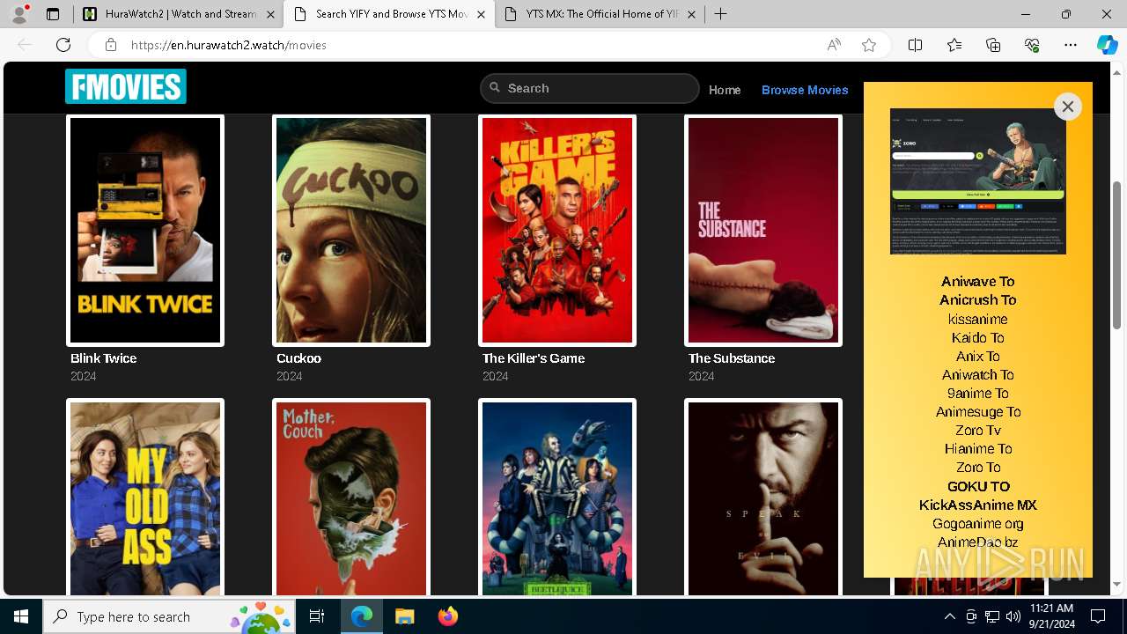Viewport: 1127px width, 634px height.
Task: Open Beetlejuice Beetlejuice poster
Action: coord(557,498)
